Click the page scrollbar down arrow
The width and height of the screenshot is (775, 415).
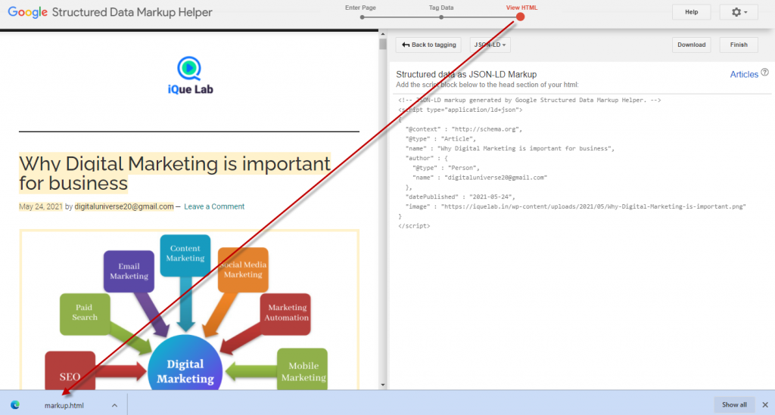[x=382, y=385]
